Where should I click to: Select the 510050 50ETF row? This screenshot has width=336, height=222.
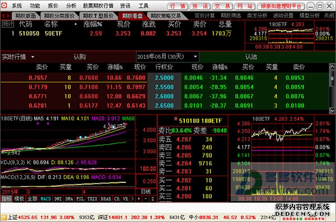click(122, 34)
